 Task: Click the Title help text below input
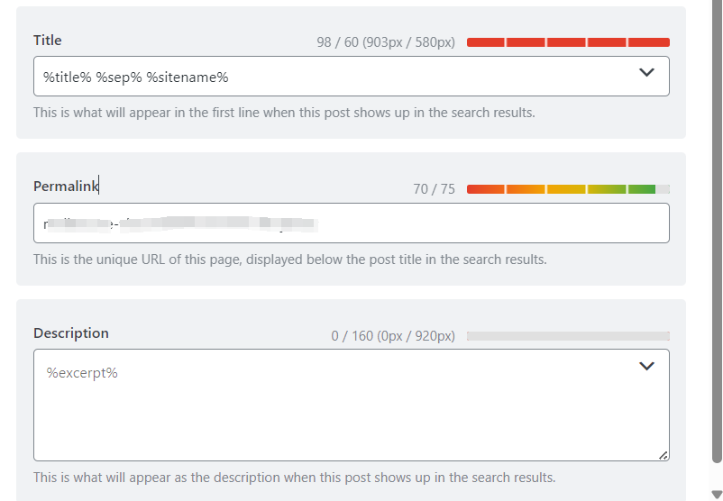tap(284, 113)
